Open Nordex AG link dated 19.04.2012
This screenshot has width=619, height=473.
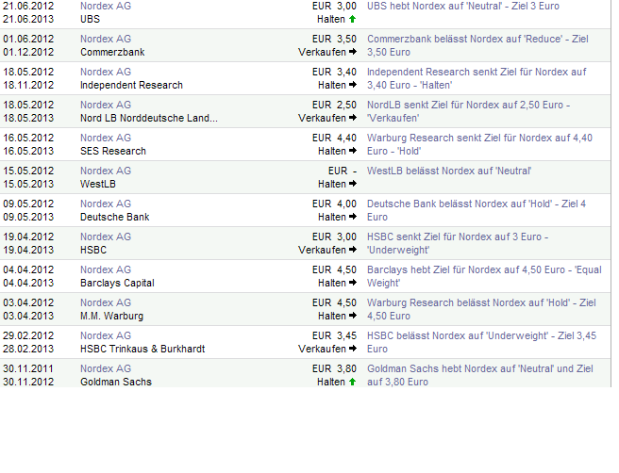tap(106, 236)
